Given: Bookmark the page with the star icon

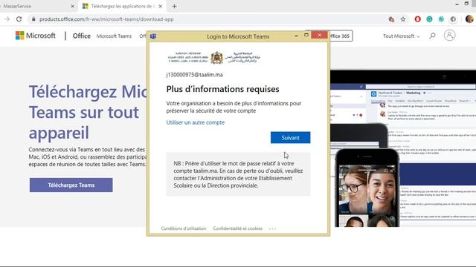Looking at the screenshot, I should 403,19.
